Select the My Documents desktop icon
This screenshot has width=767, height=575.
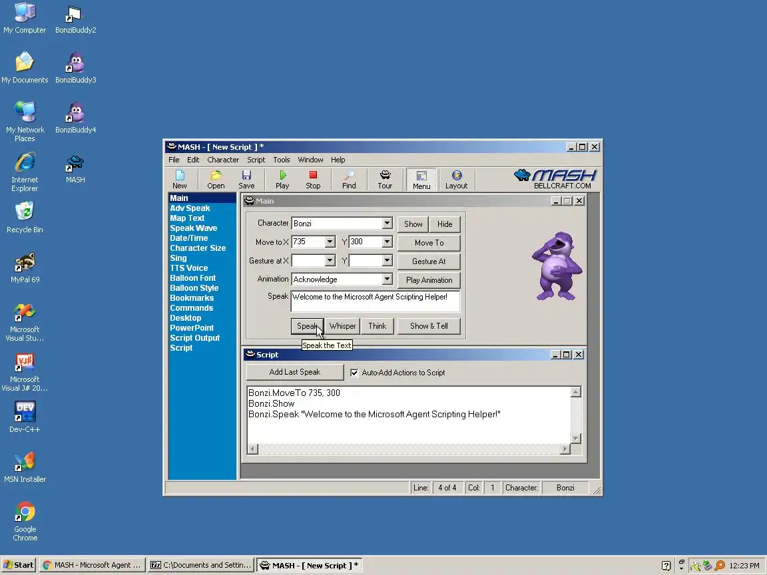pyautogui.click(x=25, y=69)
